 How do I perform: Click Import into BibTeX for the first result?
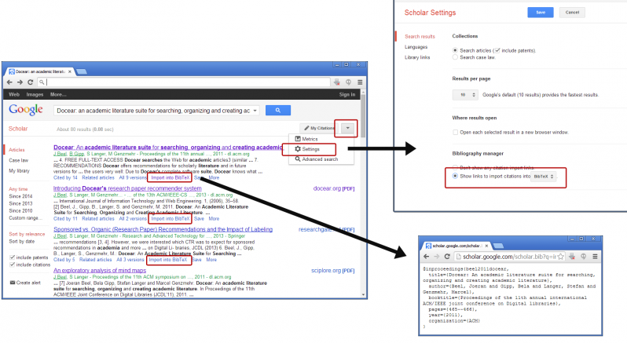170,177
